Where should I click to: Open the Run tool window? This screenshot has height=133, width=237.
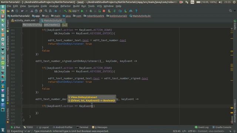pyautogui.click(x=16, y=127)
